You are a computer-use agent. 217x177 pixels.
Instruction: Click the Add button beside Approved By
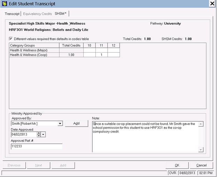[x=76, y=123]
